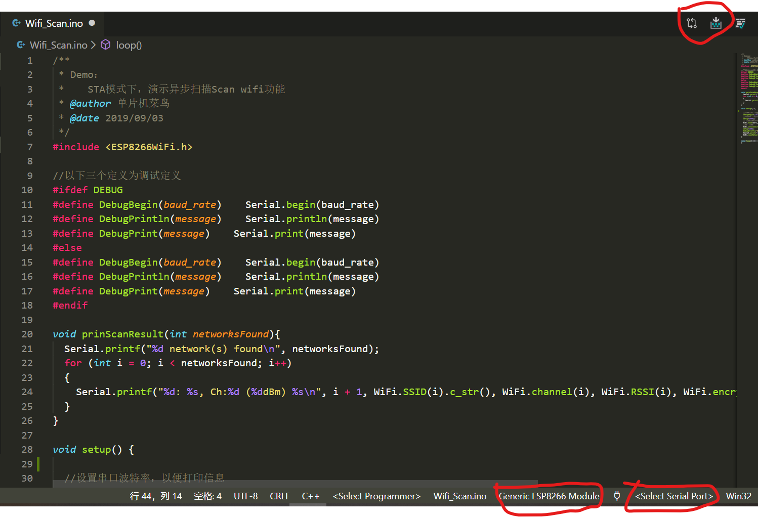Click UTF-8 to change file encoding
This screenshot has width=758, height=517.
click(246, 496)
